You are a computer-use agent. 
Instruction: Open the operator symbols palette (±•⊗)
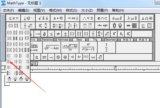pyautogui.click(x=58, y=18)
